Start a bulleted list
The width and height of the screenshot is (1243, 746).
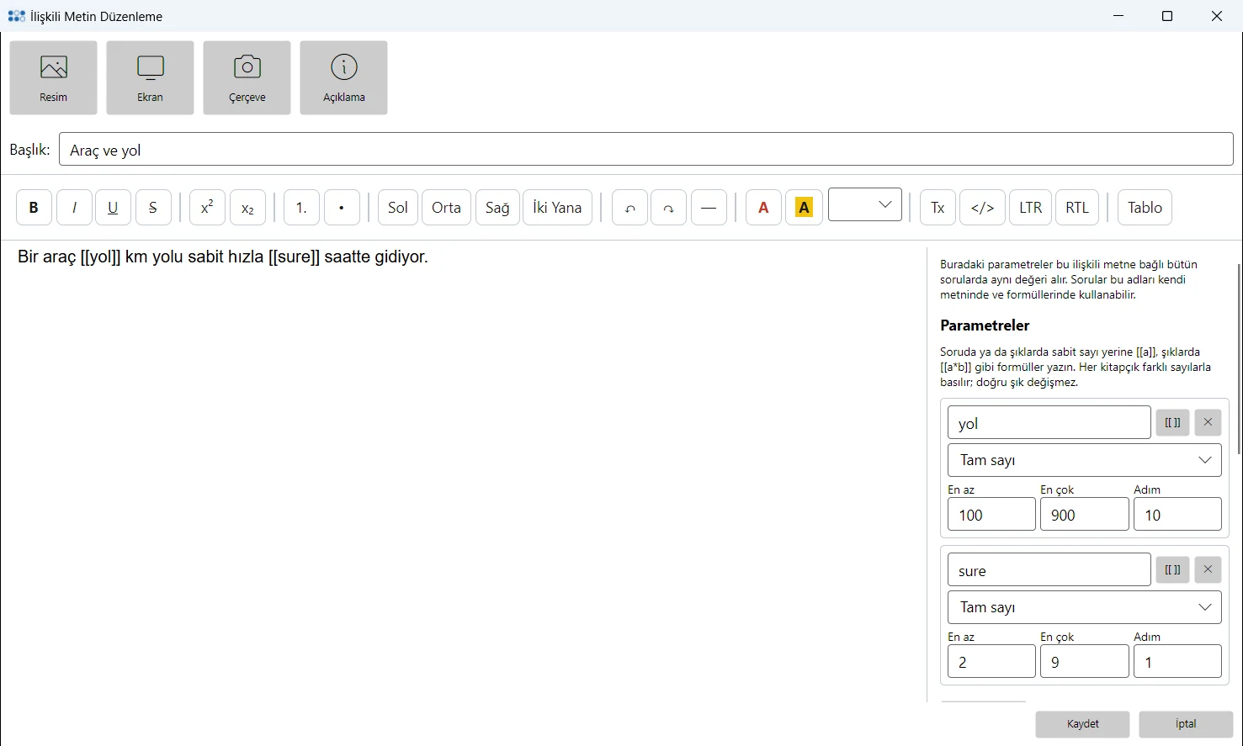click(342, 208)
